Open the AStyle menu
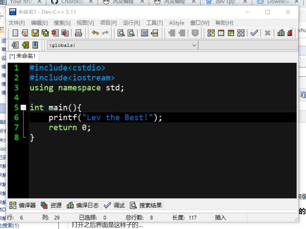Image resolution: width=306 pixels, height=229 pixels. coord(177,23)
